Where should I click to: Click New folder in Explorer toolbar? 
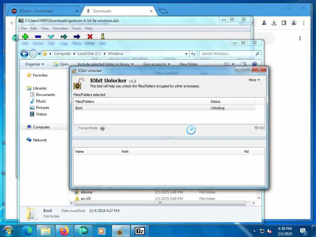(189, 64)
